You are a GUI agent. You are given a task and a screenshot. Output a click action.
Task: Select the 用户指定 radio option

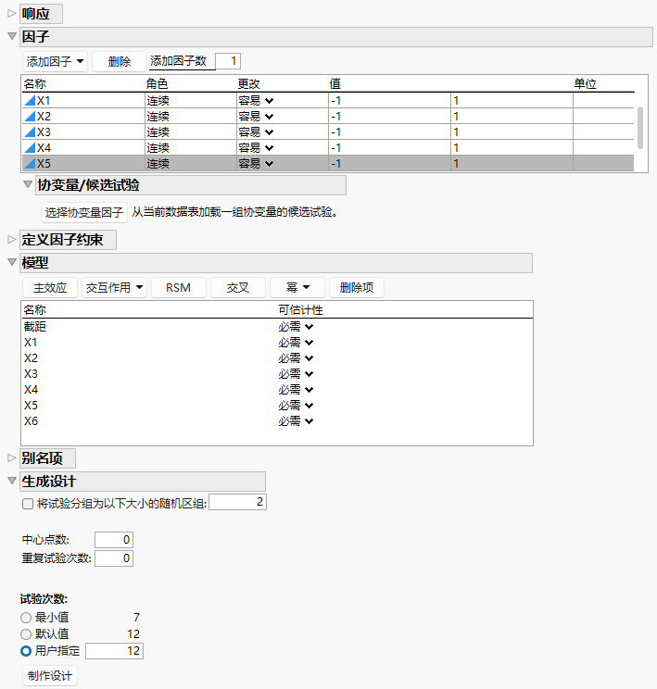pos(26,651)
